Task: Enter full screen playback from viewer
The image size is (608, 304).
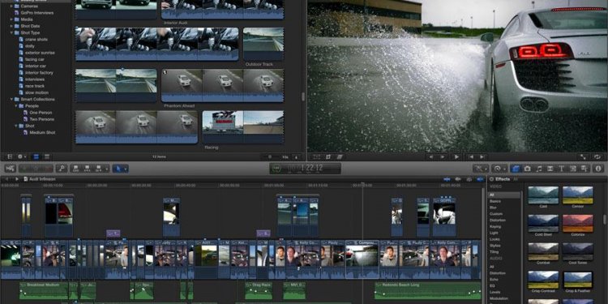Action: (583, 156)
